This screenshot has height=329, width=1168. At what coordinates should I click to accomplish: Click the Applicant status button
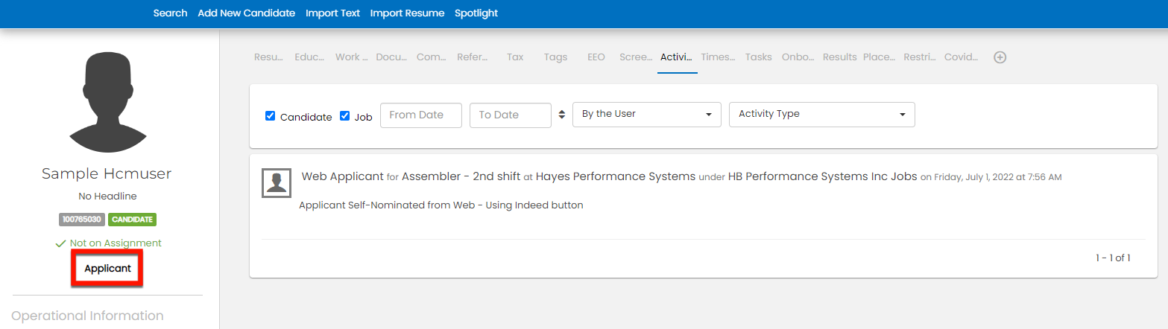point(107,269)
